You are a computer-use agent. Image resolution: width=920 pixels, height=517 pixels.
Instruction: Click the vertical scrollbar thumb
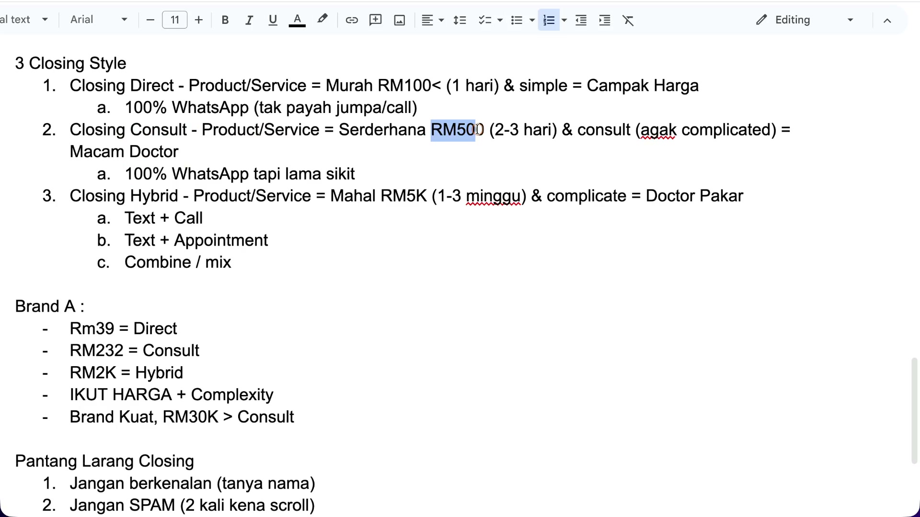tap(914, 411)
